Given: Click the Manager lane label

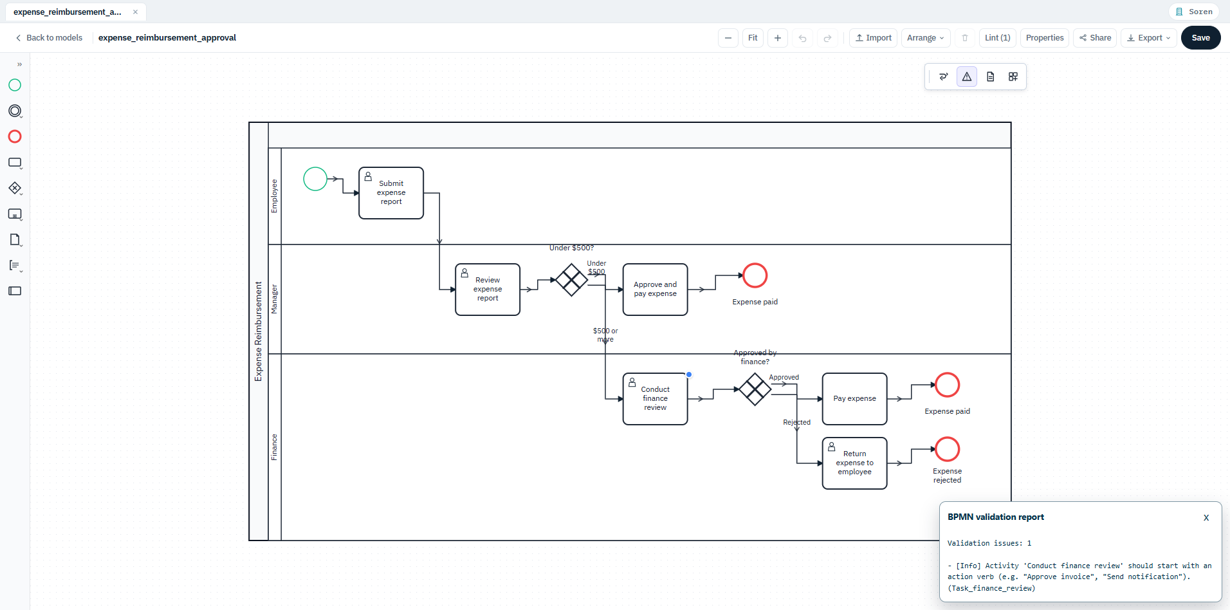Looking at the screenshot, I should point(274,299).
